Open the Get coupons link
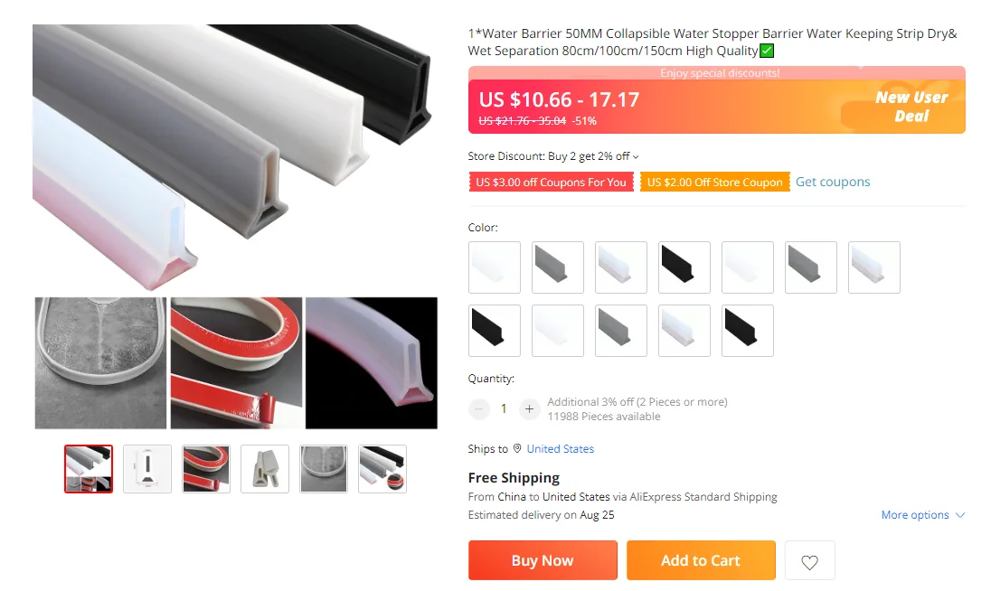 pyautogui.click(x=833, y=182)
